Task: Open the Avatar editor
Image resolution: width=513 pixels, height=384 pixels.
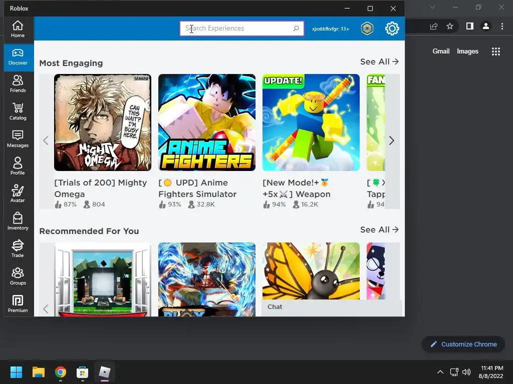Action: coord(18,194)
